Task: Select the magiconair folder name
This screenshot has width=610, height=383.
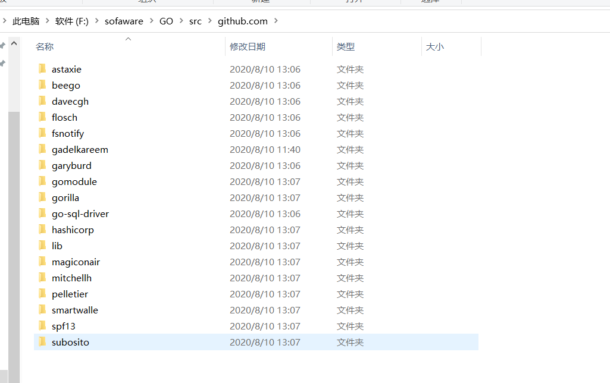Action: [76, 262]
